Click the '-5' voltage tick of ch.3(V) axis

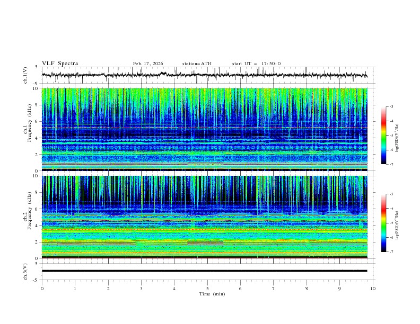tap(36, 280)
